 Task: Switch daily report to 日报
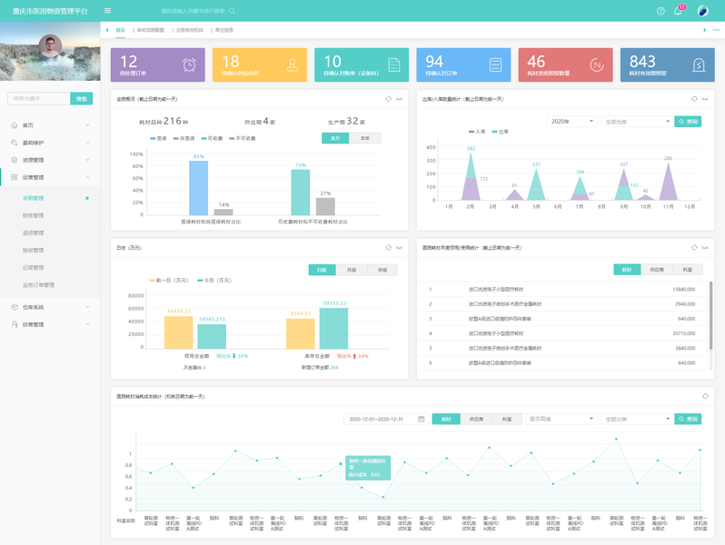coord(322,270)
